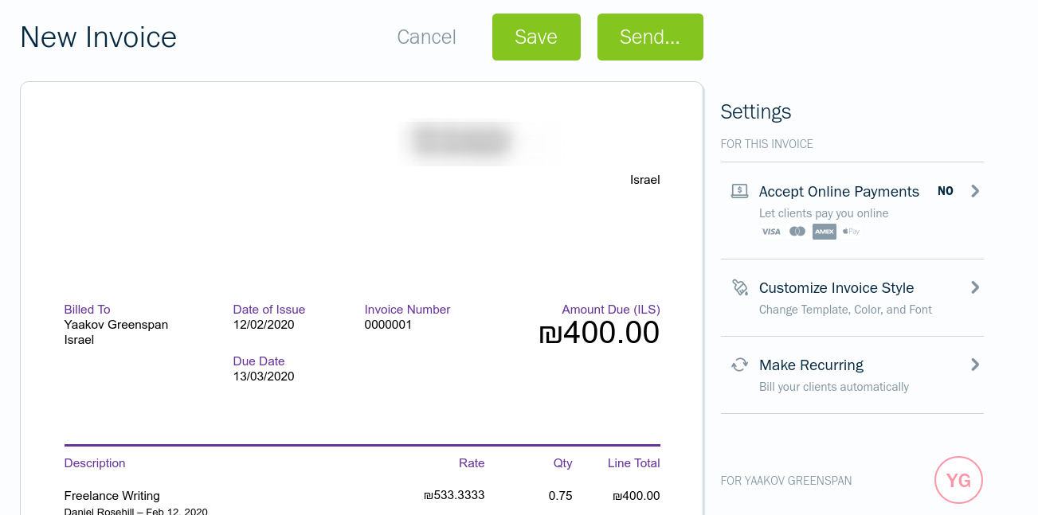Expand Customize Invoice Style chevron
This screenshot has height=515, width=1038.
[x=975, y=287]
